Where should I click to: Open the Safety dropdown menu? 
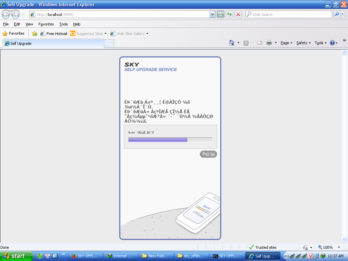pyautogui.click(x=303, y=43)
